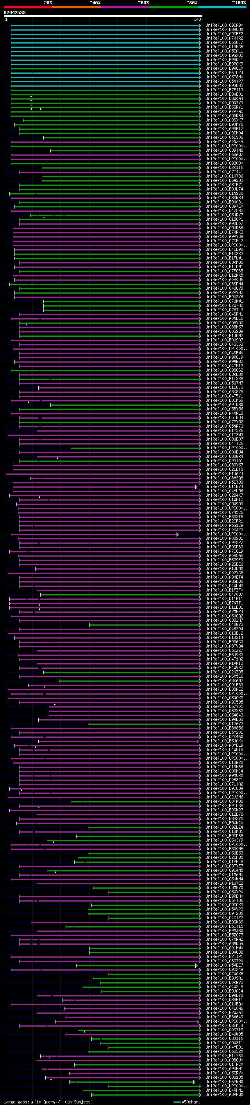Click the purple ~60% identity color segment
Viewport: 250px width, 1105px height.
pyautogui.click(x=125, y=7)
